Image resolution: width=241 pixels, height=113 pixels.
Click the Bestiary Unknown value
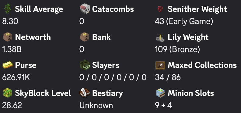click(x=96, y=105)
